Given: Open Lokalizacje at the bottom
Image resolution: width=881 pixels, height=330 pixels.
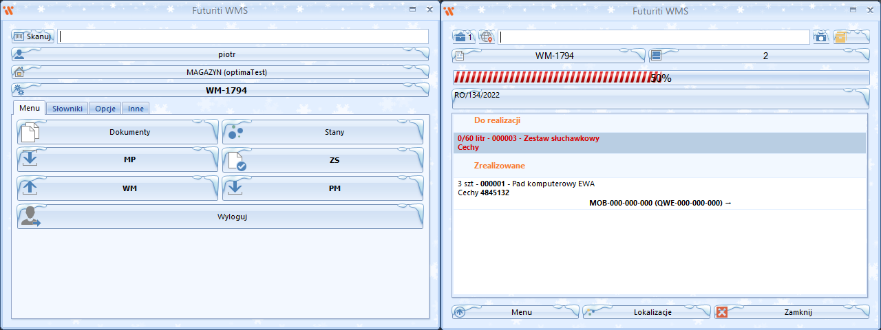Looking at the screenshot, I should click(x=646, y=312).
